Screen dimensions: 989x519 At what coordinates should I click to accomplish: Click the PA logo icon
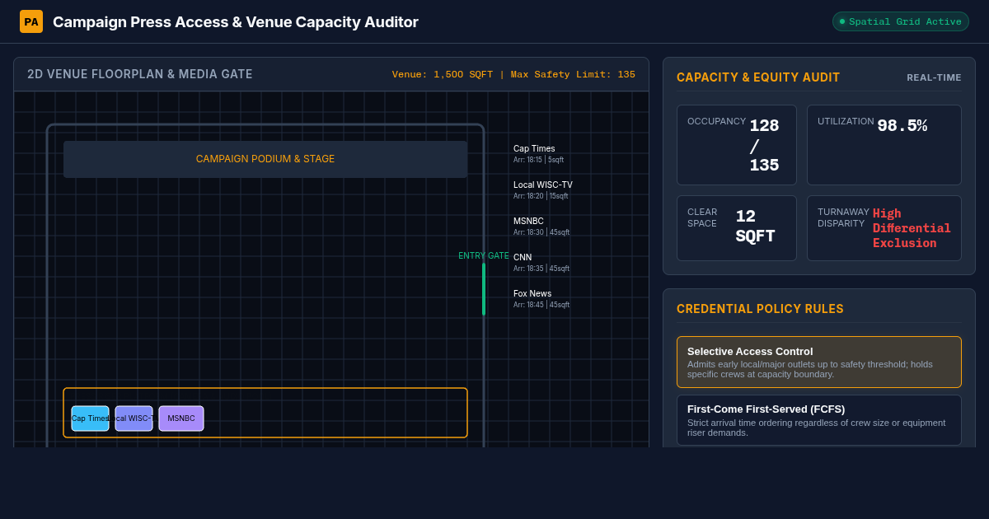(x=31, y=21)
